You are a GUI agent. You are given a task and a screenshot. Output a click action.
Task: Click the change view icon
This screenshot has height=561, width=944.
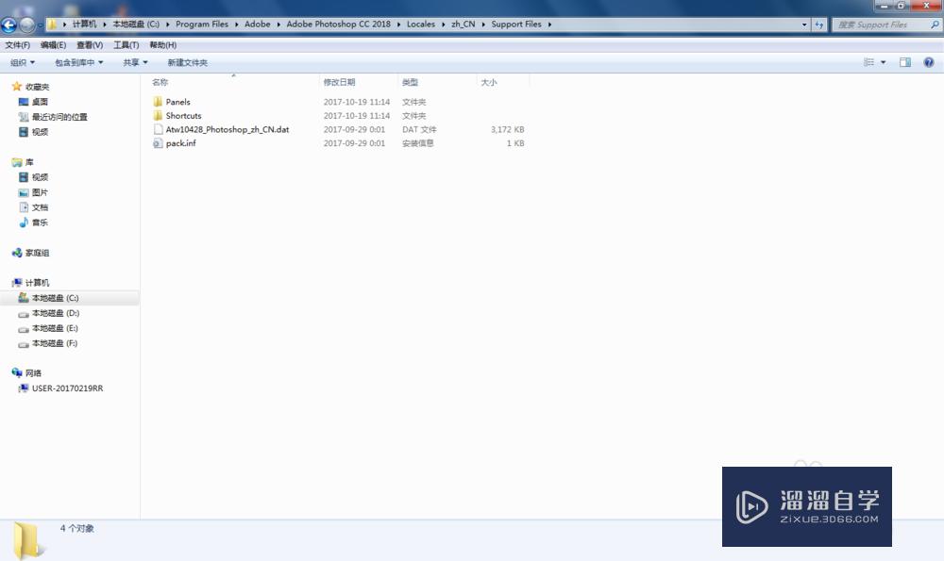[x=868, y=62]
